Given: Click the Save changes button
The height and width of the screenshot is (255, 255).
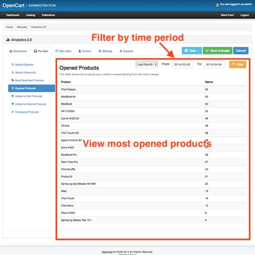Looking at the screenshot, I should click(218, 50).
